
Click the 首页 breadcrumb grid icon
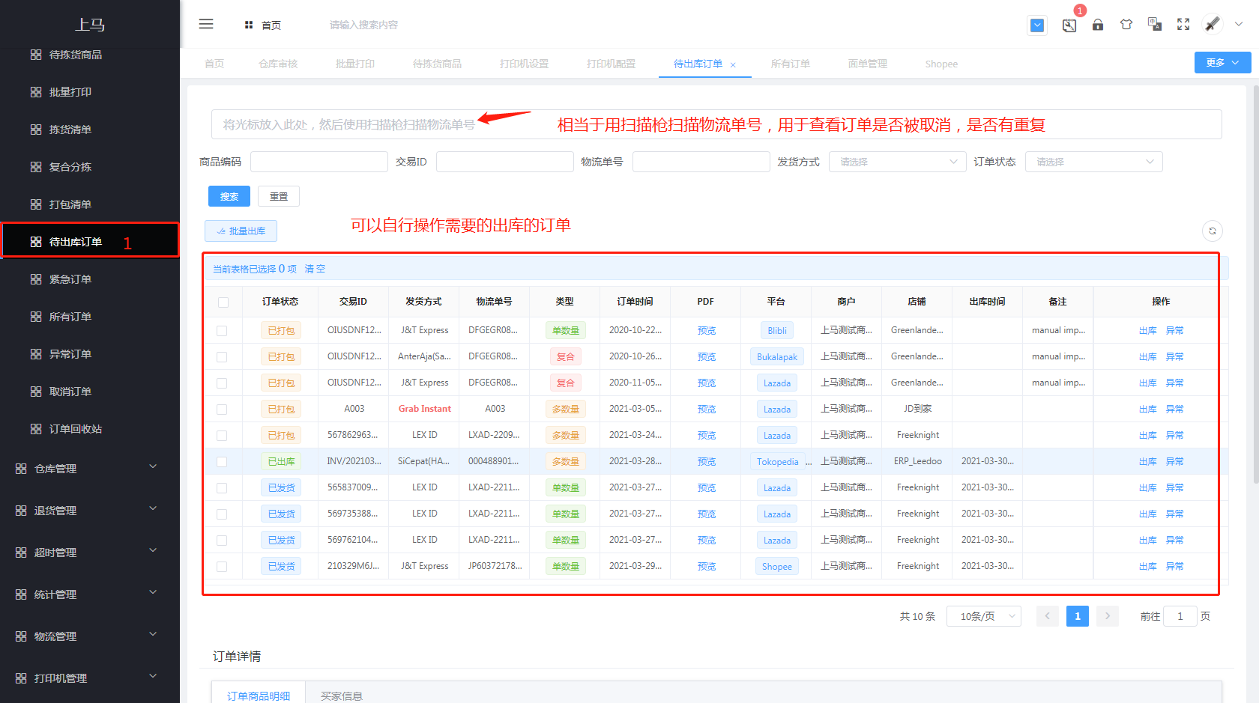(249, 25)
